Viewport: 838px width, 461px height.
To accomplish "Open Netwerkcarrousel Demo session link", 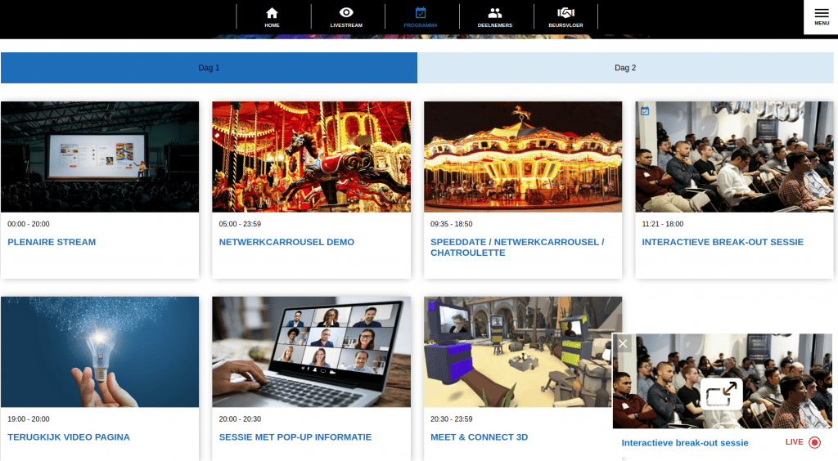I will (286, 242).
